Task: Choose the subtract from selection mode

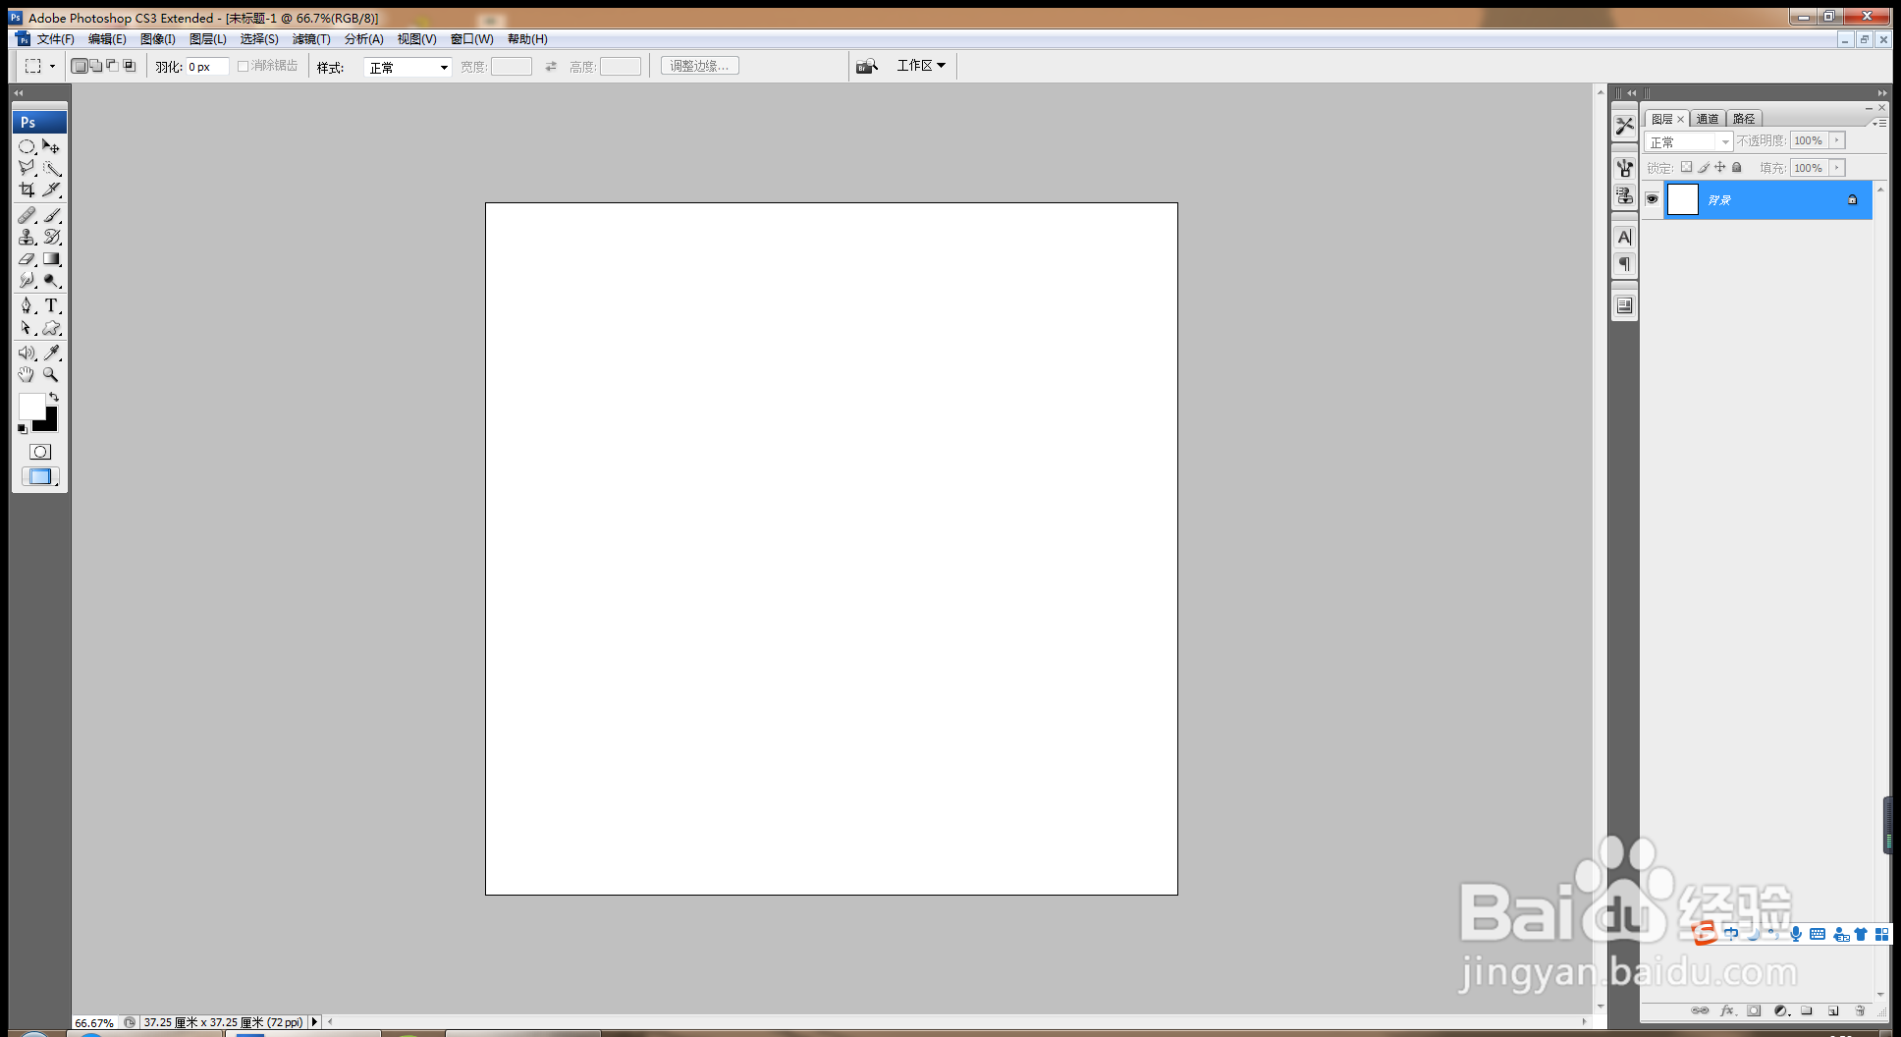Action: (x=113, y=66)
